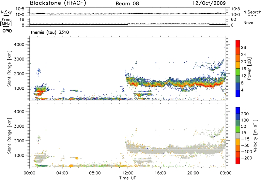Click the 04:00 time axis tick label
The height and width of the screenshot is (180, 261).
(x=62, y=173)
